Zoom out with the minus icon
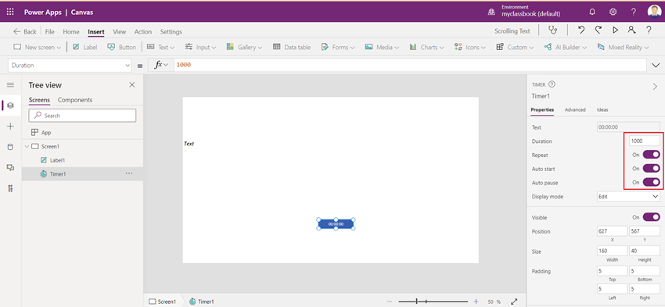Viewport: 665px width, 307px height. 390,302
